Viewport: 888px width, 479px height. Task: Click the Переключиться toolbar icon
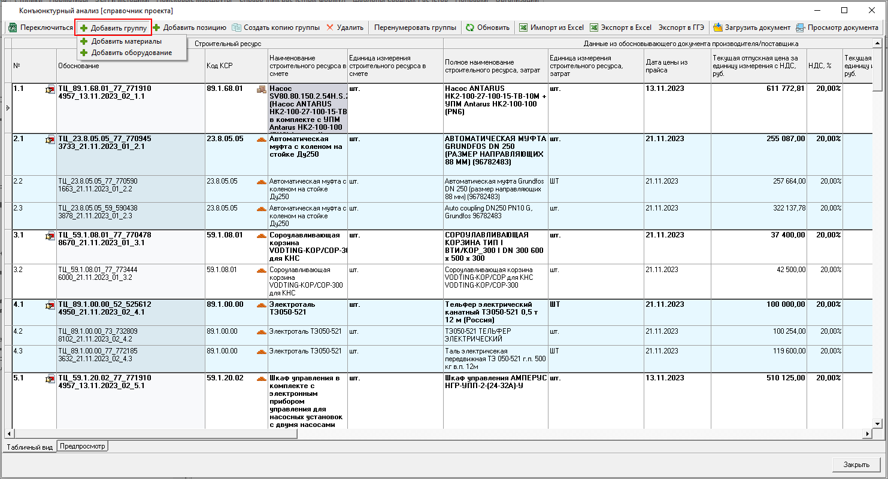click(13, 28)
